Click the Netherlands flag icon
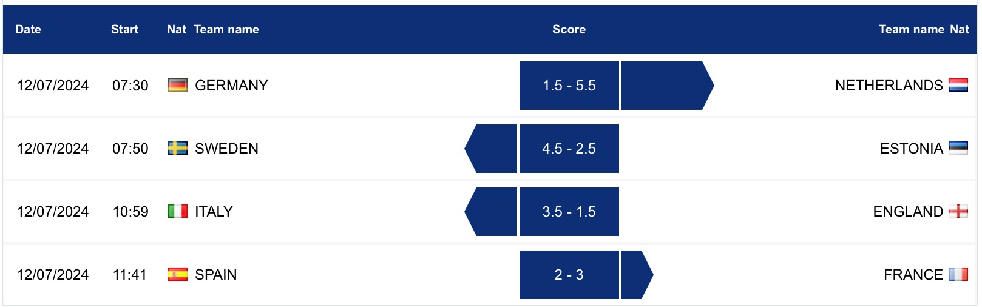Screen dimensions: 982x307 click(958, 86)
